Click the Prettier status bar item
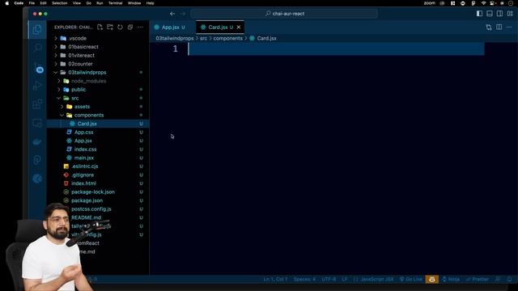This screenshot has width=518, height=291. [x=477, y=279]
